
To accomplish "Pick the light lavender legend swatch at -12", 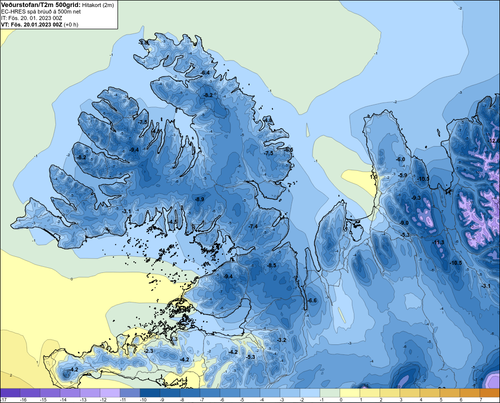I will pos(110,393).
